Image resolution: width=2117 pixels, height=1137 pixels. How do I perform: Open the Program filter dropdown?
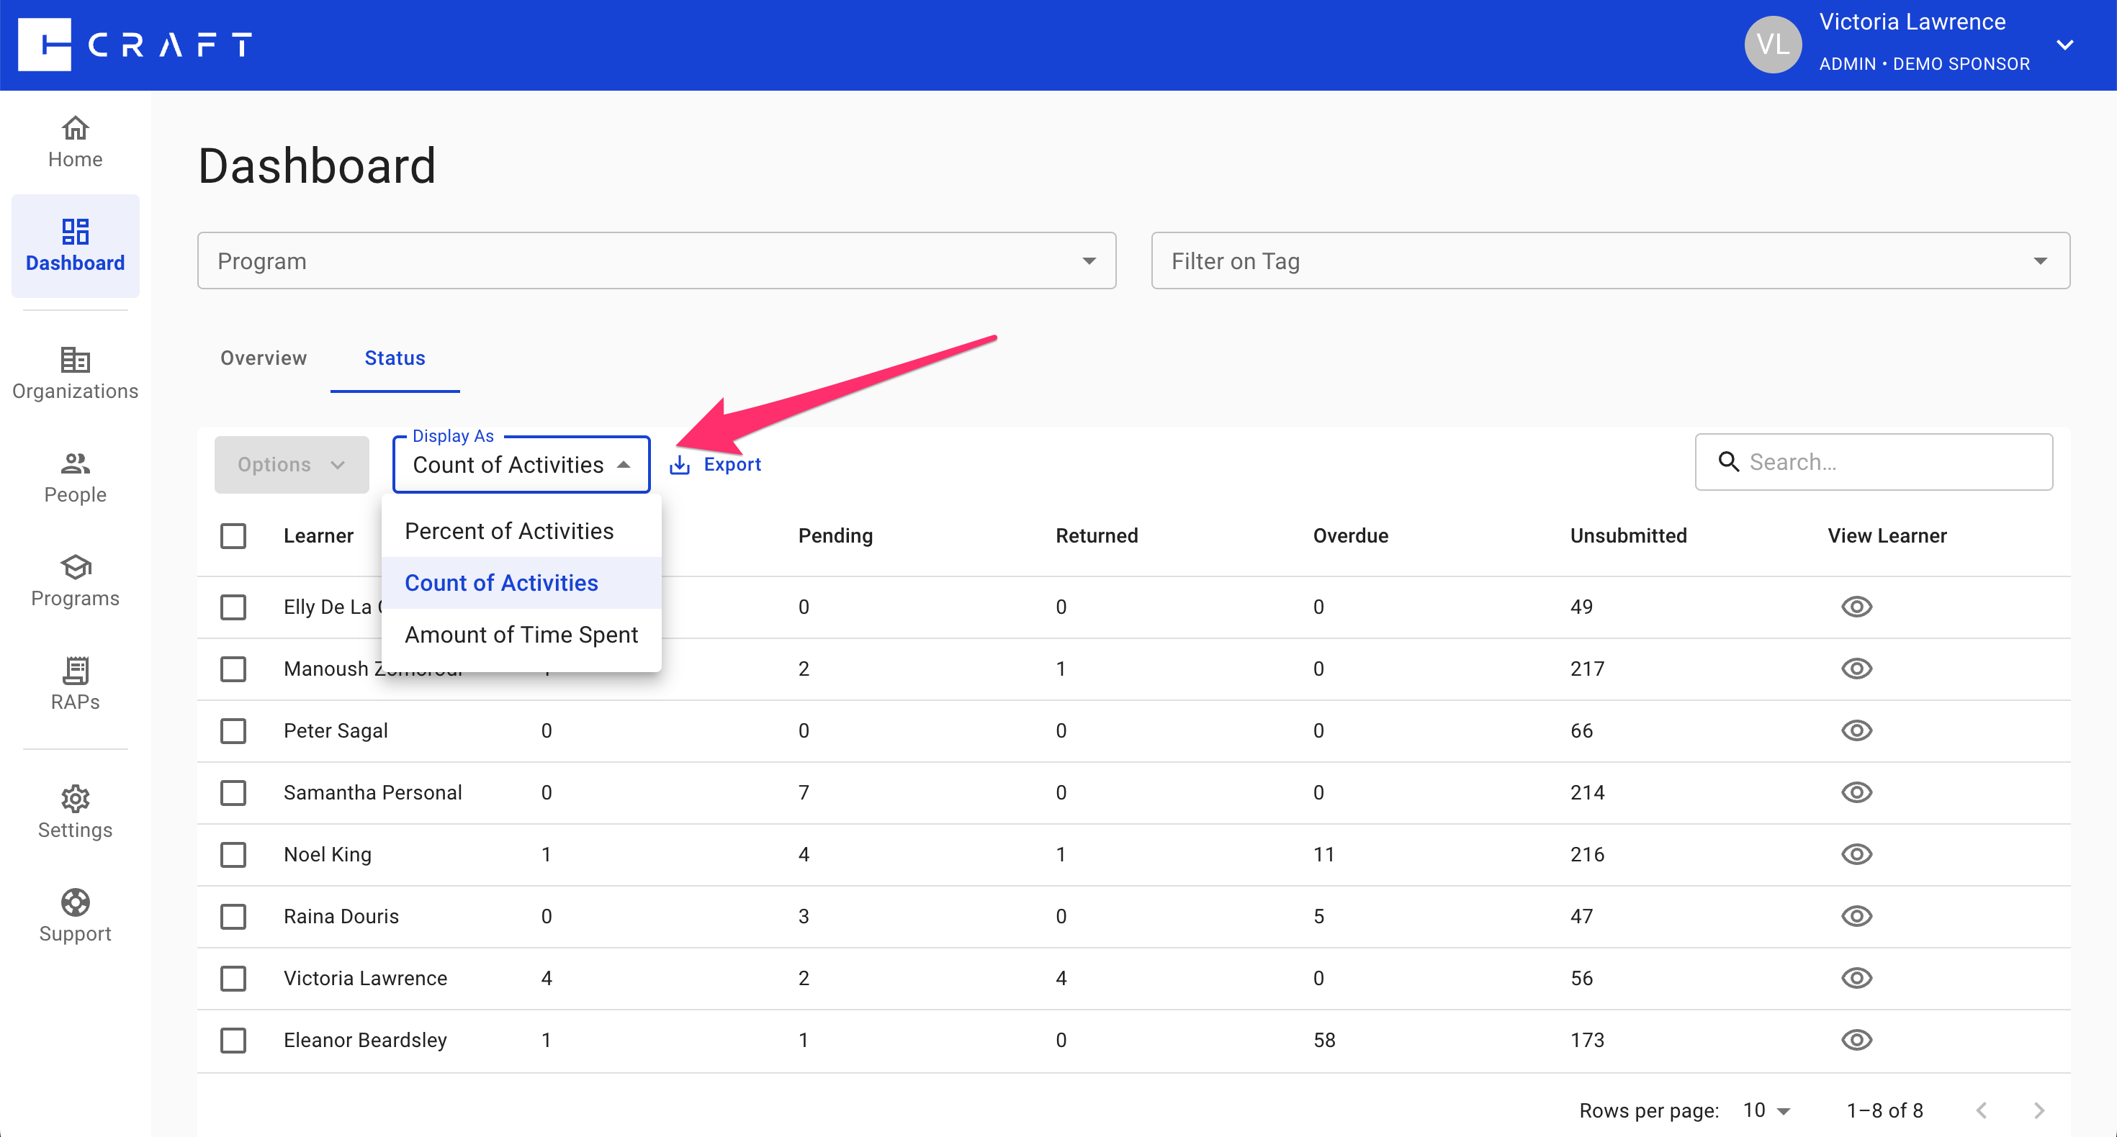pyautogui.click(x=1089, y=261)
